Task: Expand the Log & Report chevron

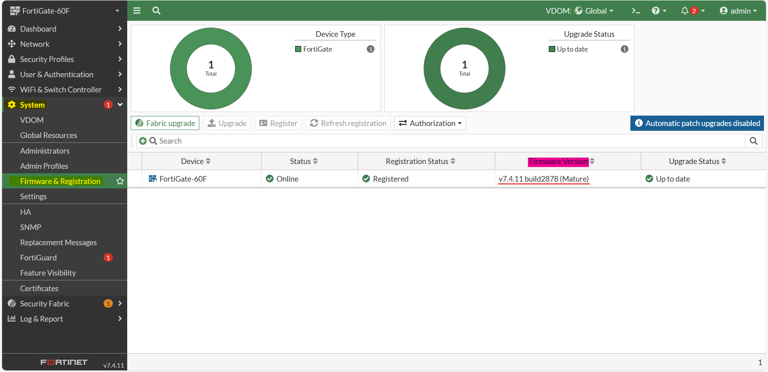Action: [120, 319]
